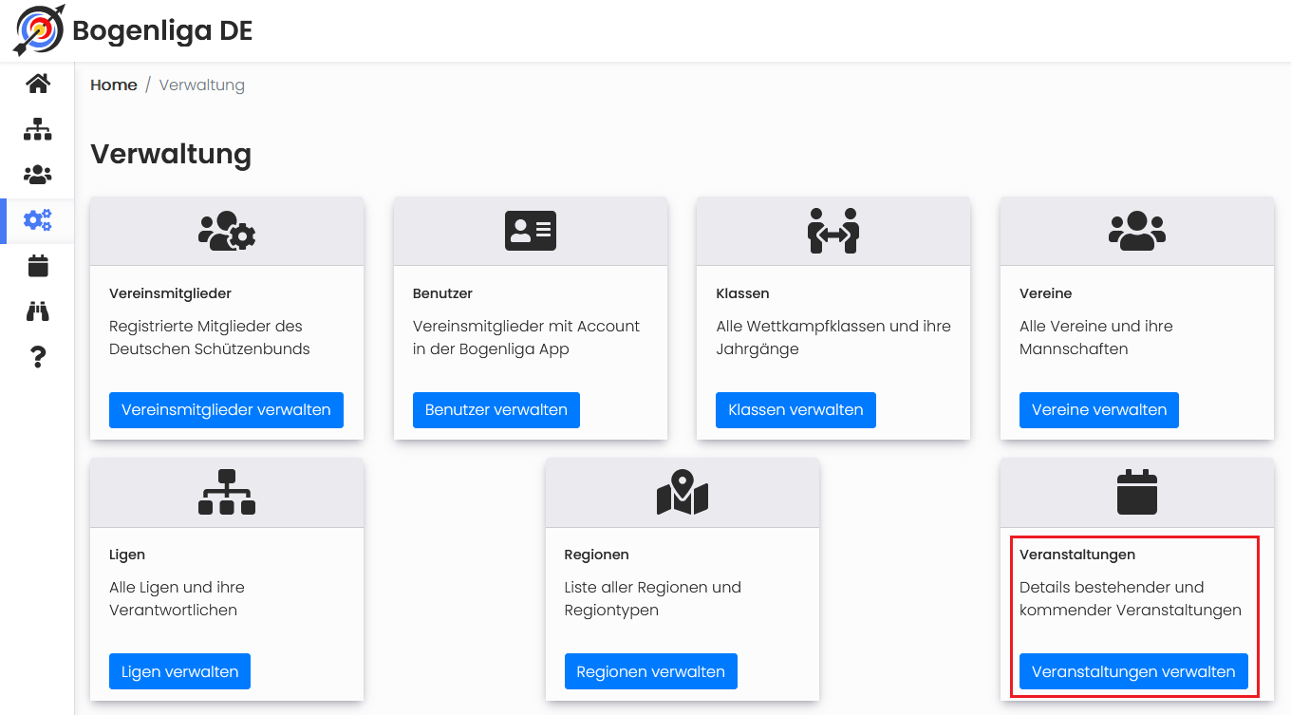Click the Ligen verwalten button

(x=180, y=671)
